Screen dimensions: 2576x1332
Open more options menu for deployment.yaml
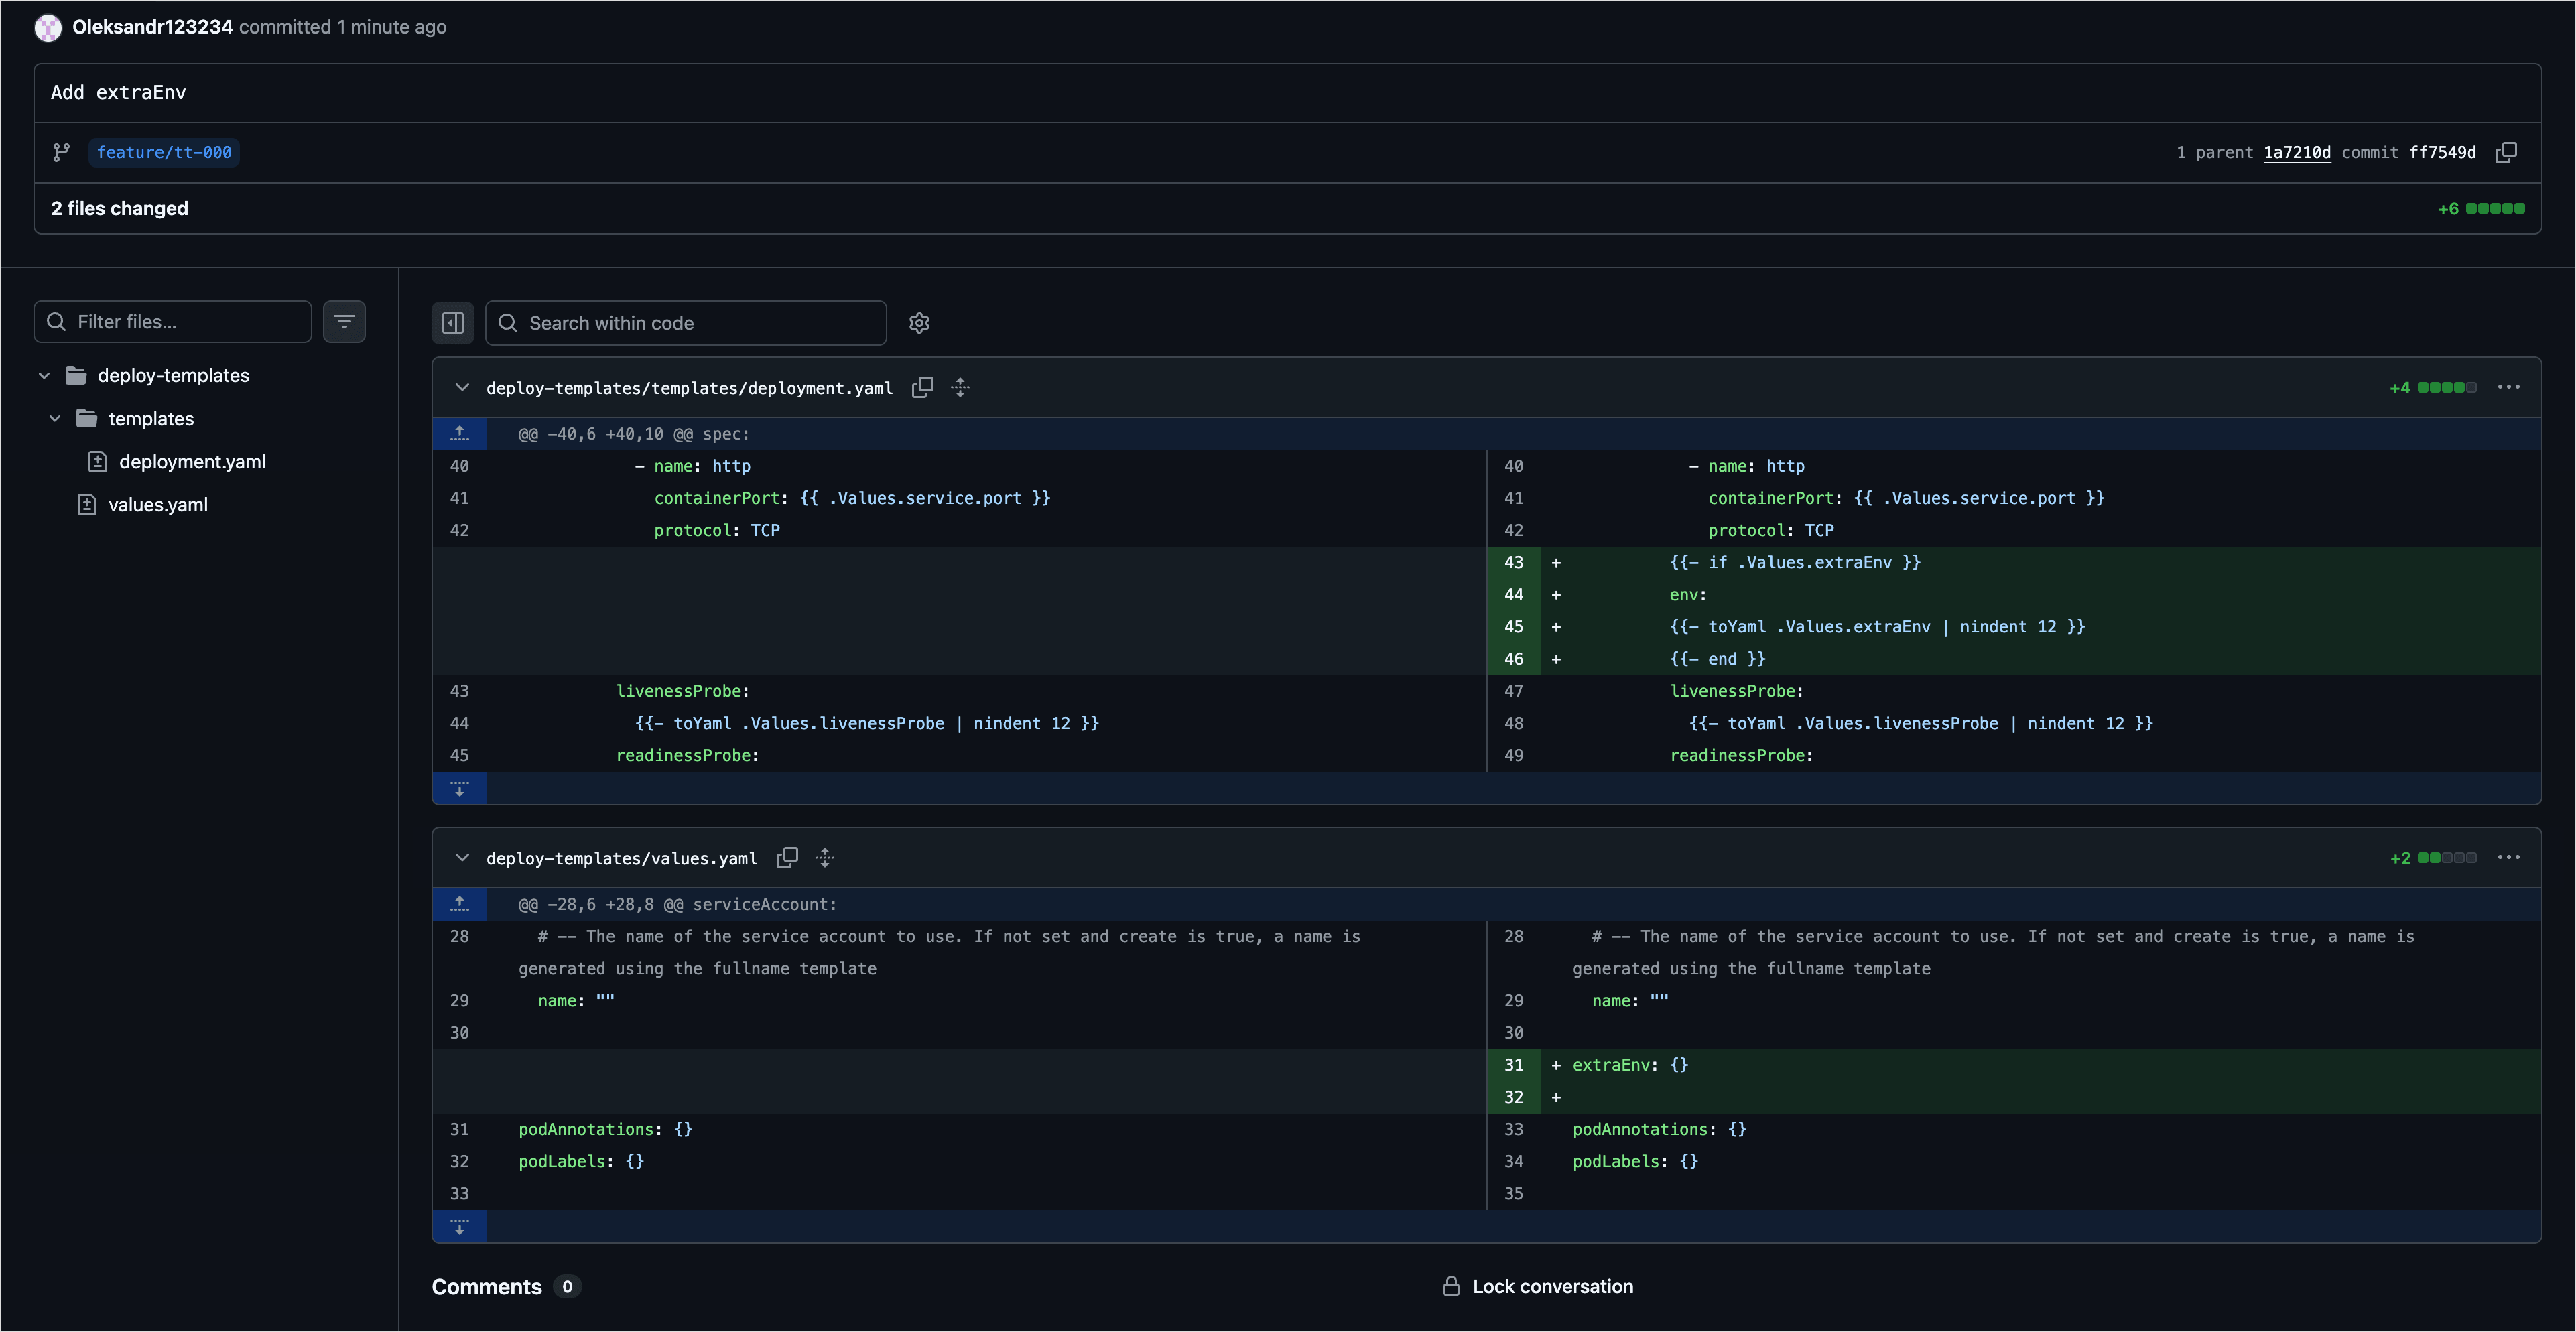tap(2508, 387)
